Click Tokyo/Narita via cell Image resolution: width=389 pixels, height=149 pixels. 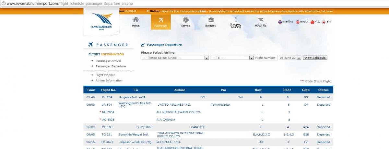[220, 105]
